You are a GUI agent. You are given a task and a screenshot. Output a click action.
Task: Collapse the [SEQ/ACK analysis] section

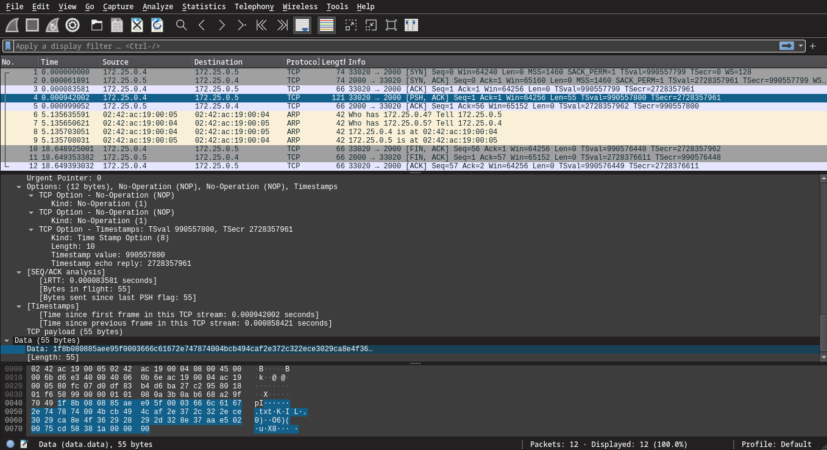[x=19, y=273]
